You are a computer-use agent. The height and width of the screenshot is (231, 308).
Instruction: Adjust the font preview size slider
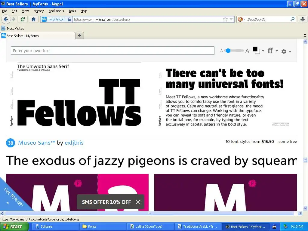228,51
